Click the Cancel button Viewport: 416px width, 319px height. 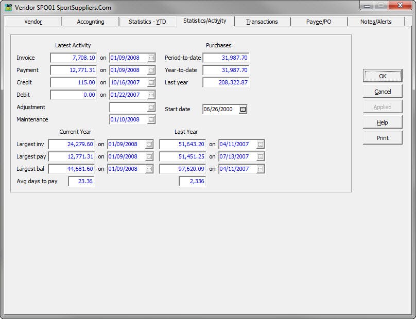[x=383, y=92]
